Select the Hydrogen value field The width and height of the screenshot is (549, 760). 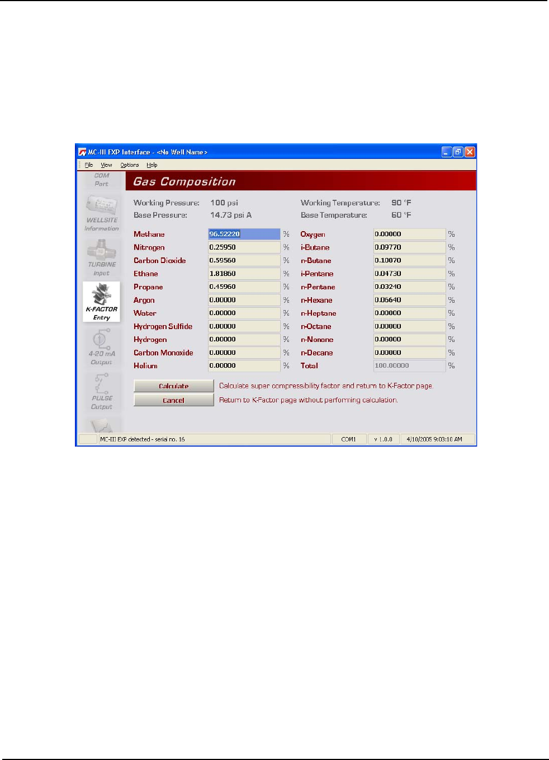click(x=244, y=339)
